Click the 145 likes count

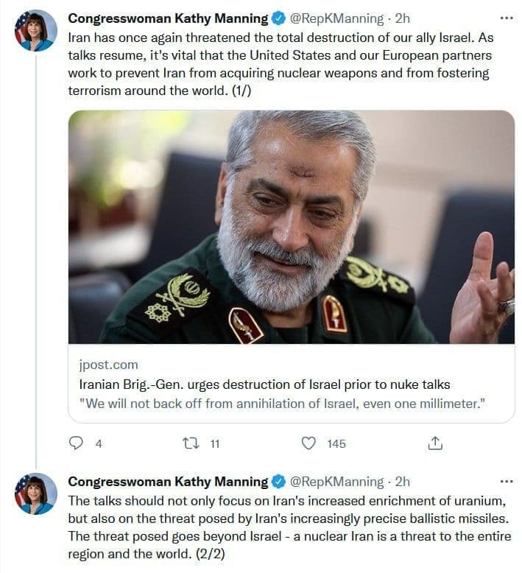coord(336,443)
